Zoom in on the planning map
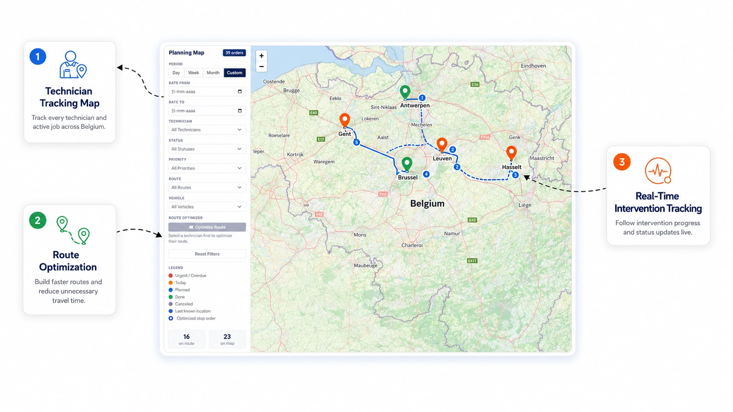Screen dimensions: 733x412 261,56
